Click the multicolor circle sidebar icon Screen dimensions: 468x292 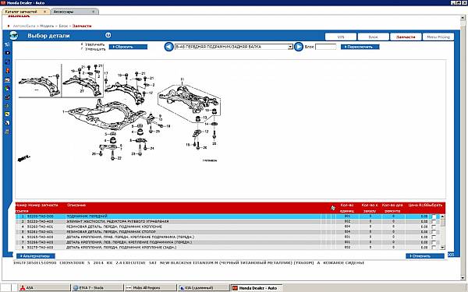(x=8, y=88)
